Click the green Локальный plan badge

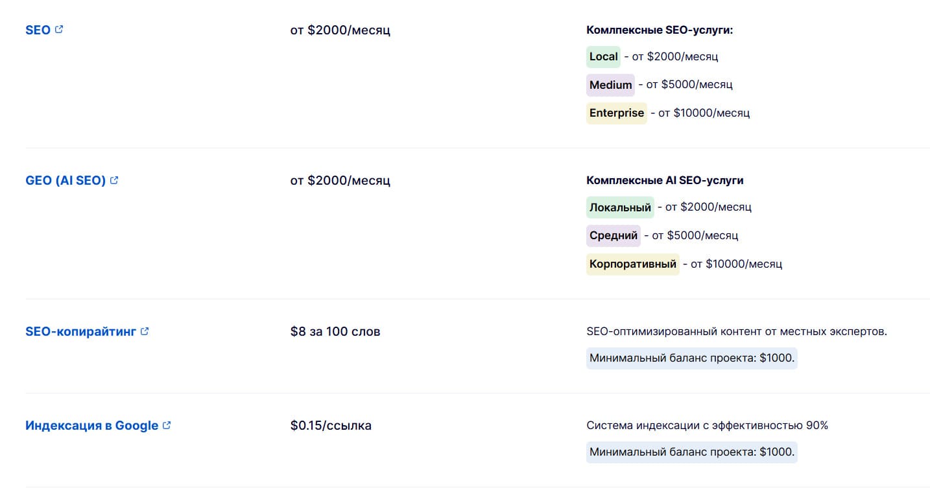coord(620,207)
